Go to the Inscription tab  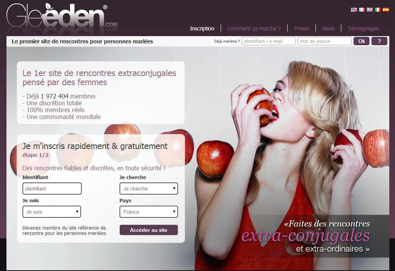[x=202, y=29]
